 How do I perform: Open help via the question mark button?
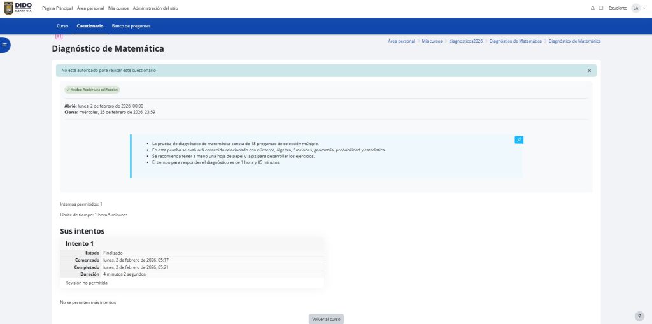[x=639, y=316]
